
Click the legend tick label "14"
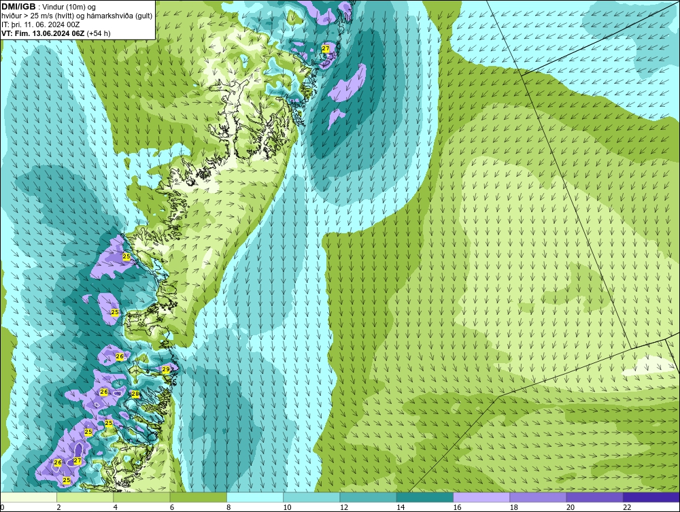tap(401, 508)
